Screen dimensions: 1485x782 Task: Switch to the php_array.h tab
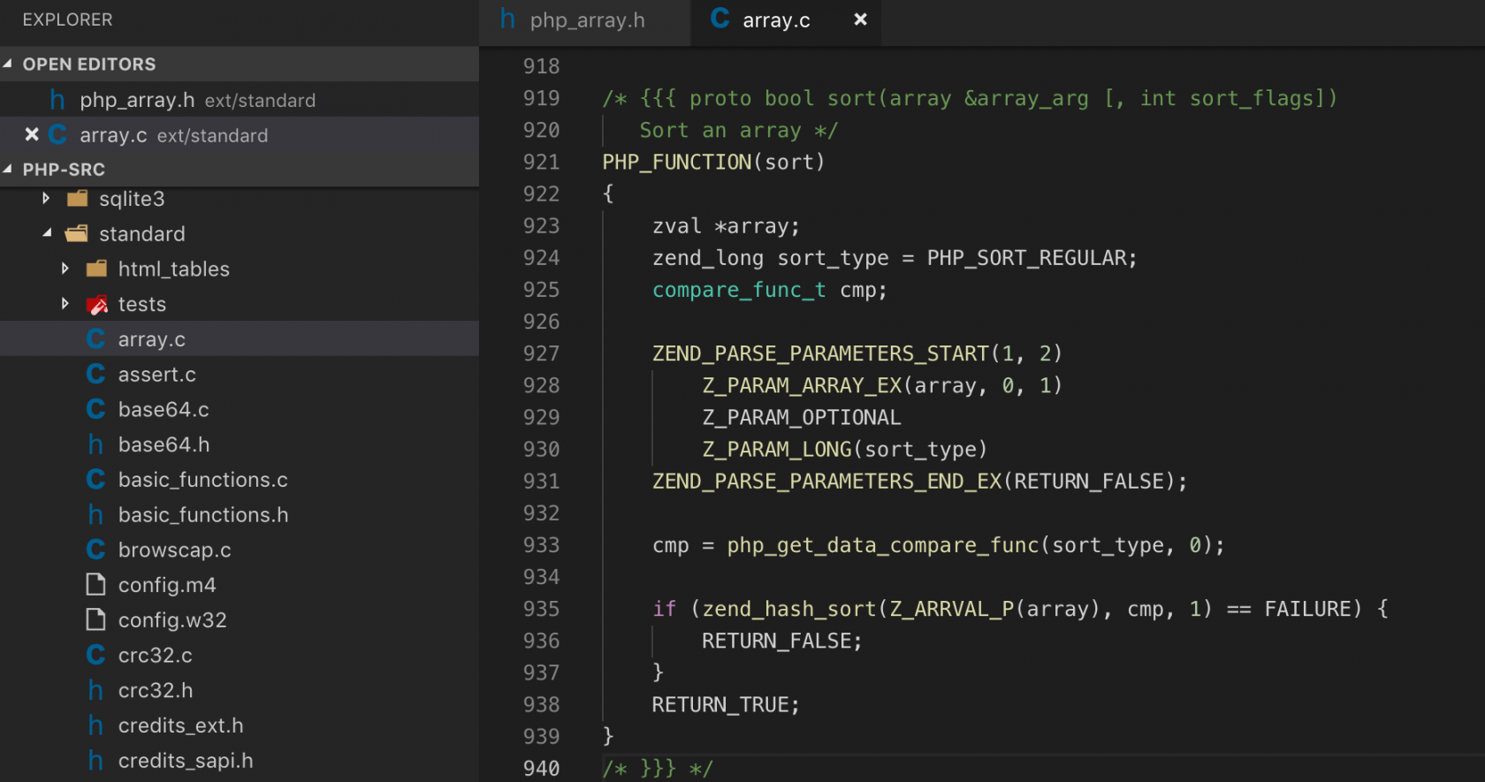(x=585, y=21)
